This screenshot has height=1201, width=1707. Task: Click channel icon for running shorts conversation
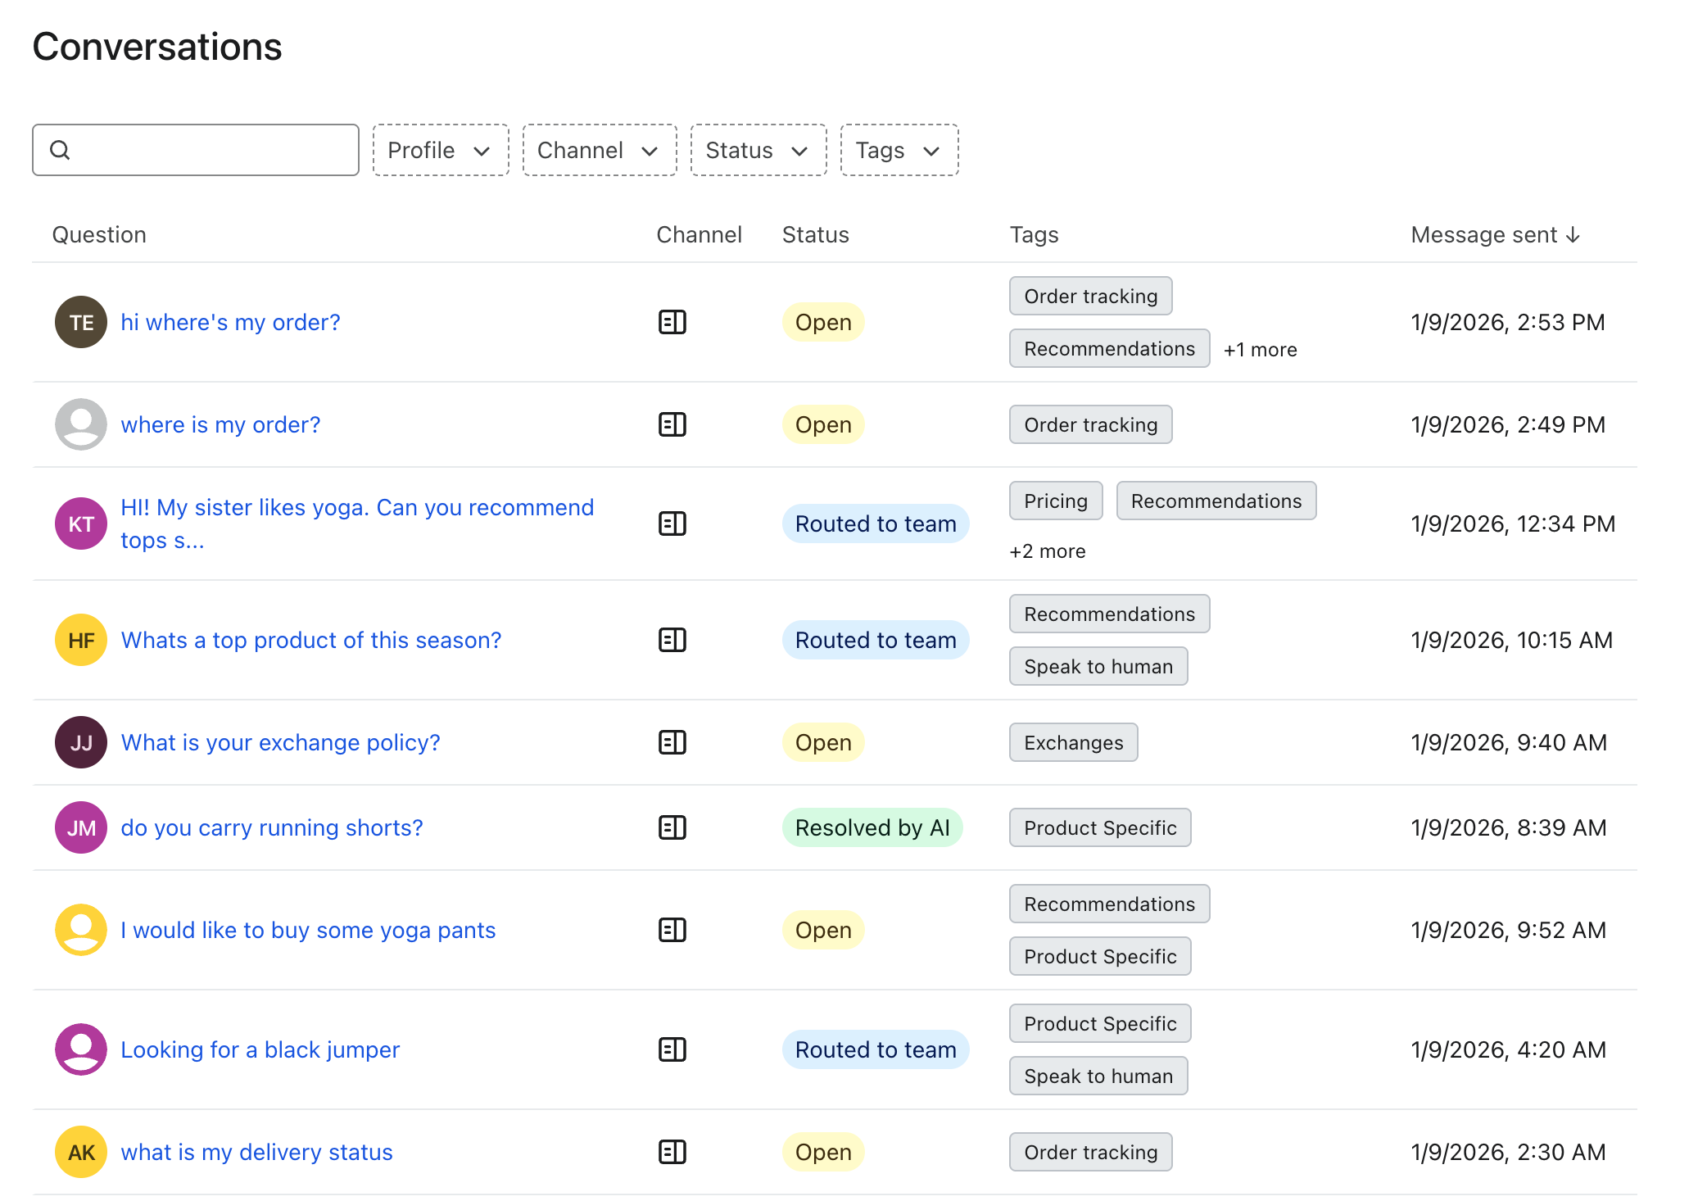[672, 827]
